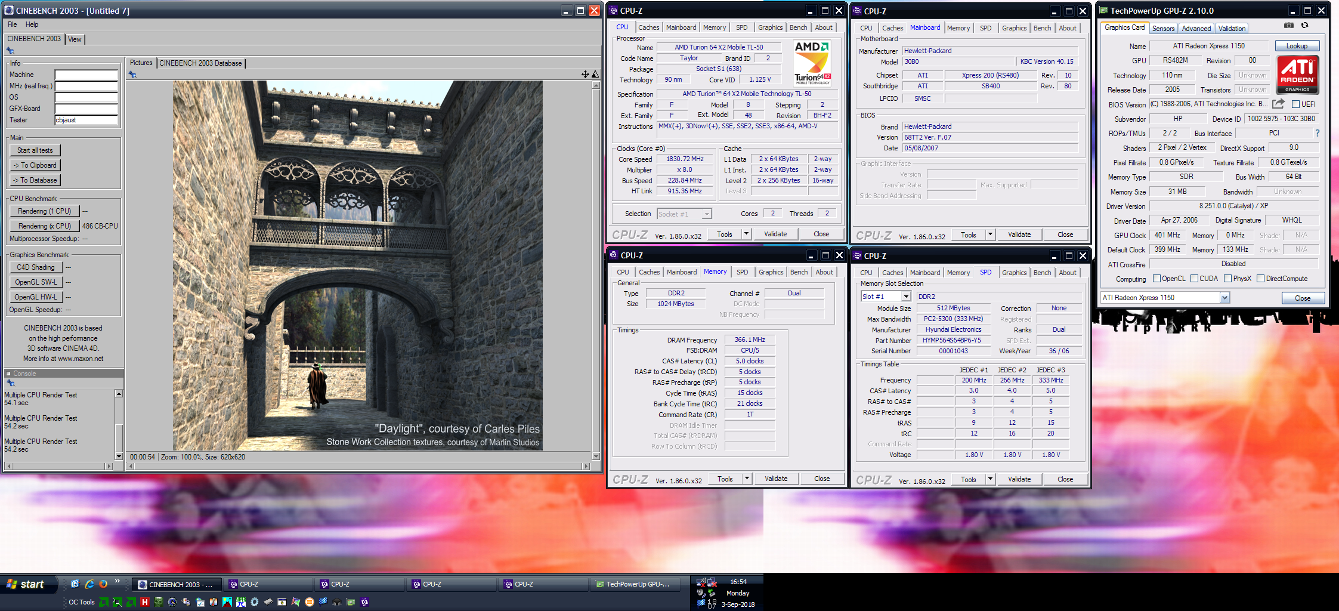
Task: Click the CINEBENCH title bar icon
Action: pos(9,10)
